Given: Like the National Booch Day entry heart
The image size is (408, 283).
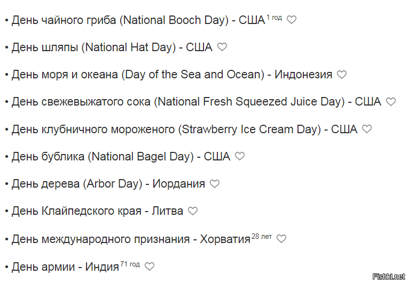Looking at the screenshot, I should click(292, 20).
